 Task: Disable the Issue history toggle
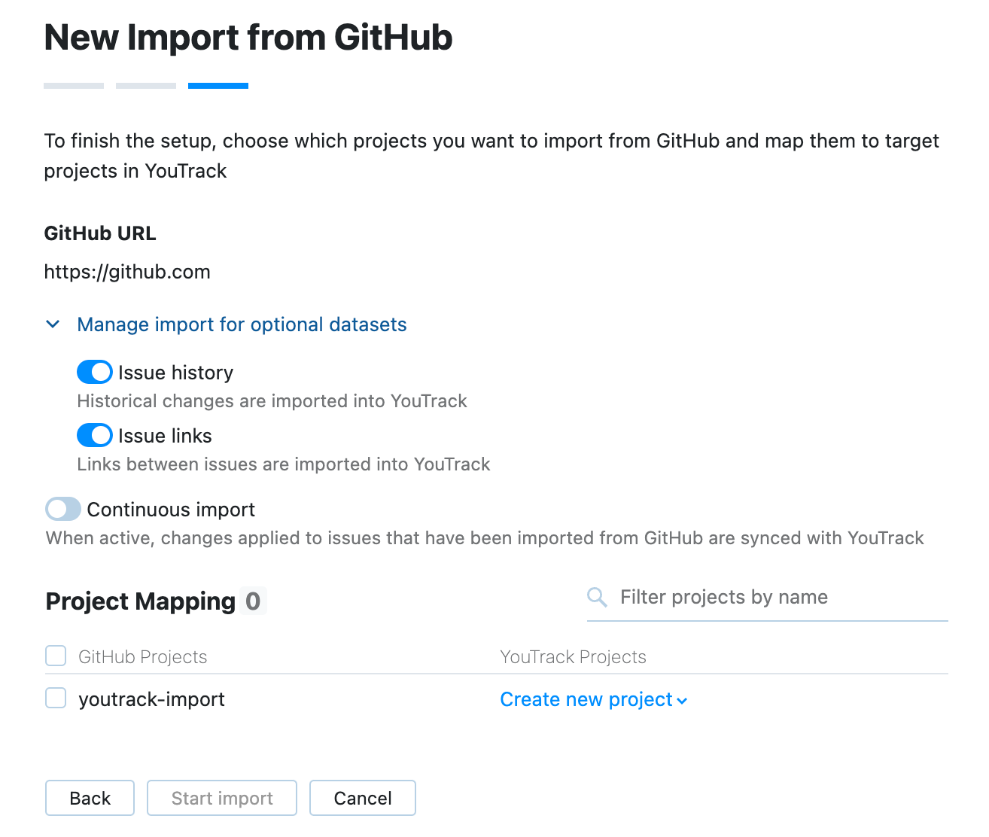(93, 372)
